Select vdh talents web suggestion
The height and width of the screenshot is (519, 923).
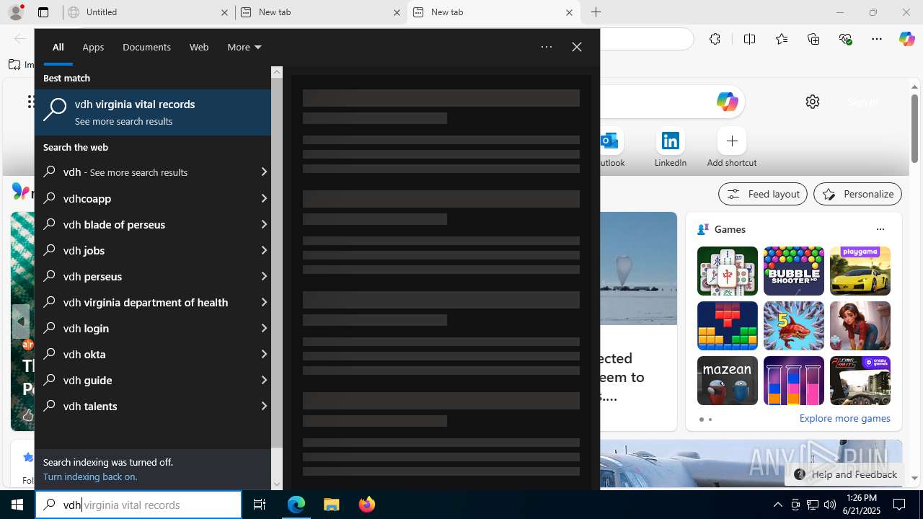pos(153,406)
